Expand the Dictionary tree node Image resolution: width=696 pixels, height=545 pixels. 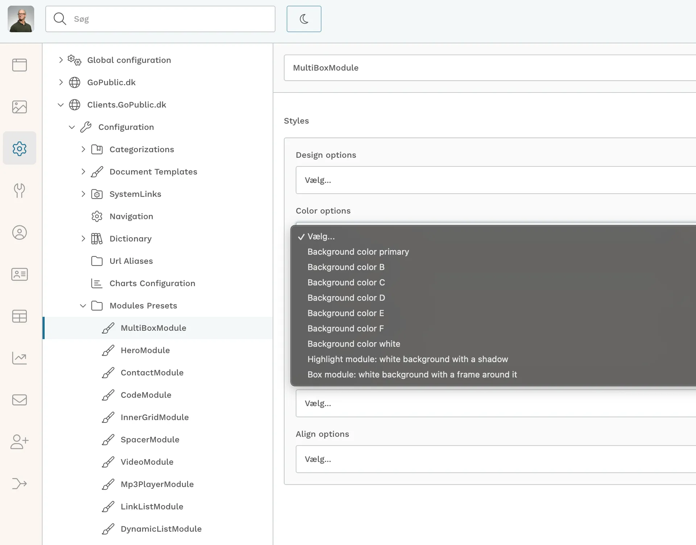(x=83, y=239)
